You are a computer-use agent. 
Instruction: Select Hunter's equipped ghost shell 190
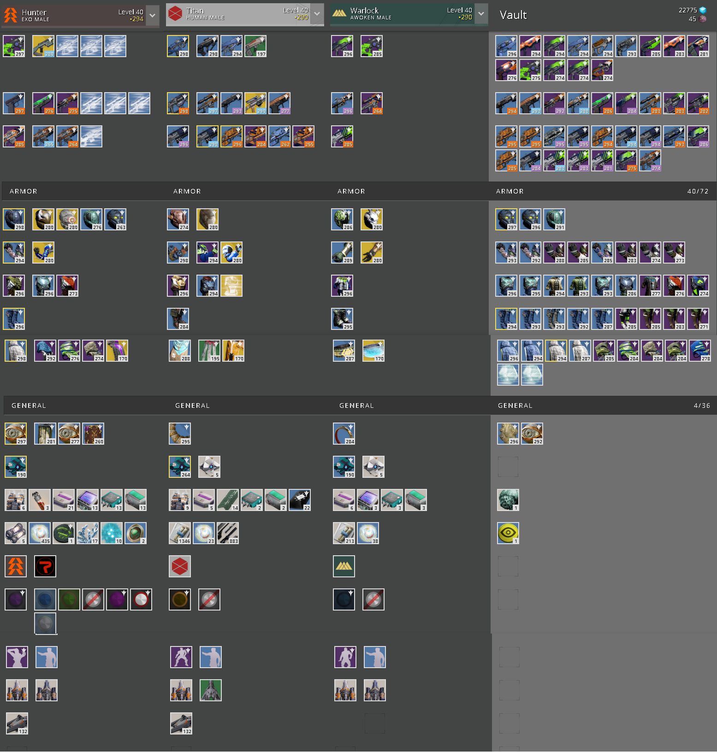tap(16, 467)
